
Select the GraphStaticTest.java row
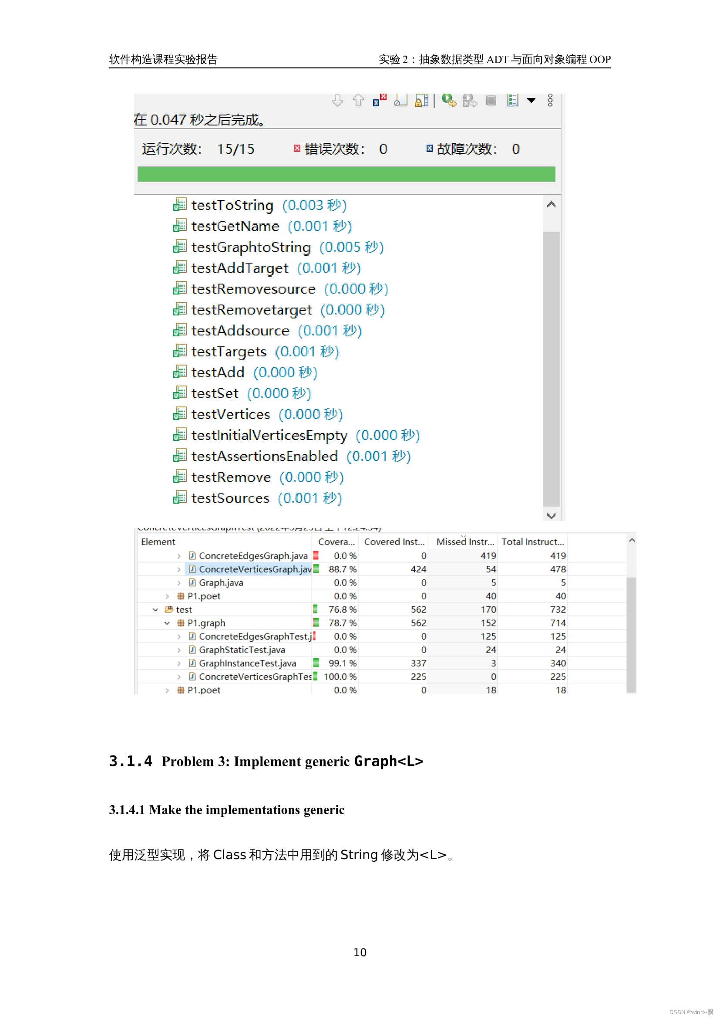point(381,650)
